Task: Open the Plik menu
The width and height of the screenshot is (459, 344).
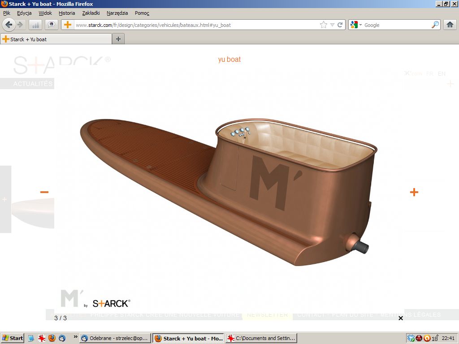Action: click(x=7, y=13)
